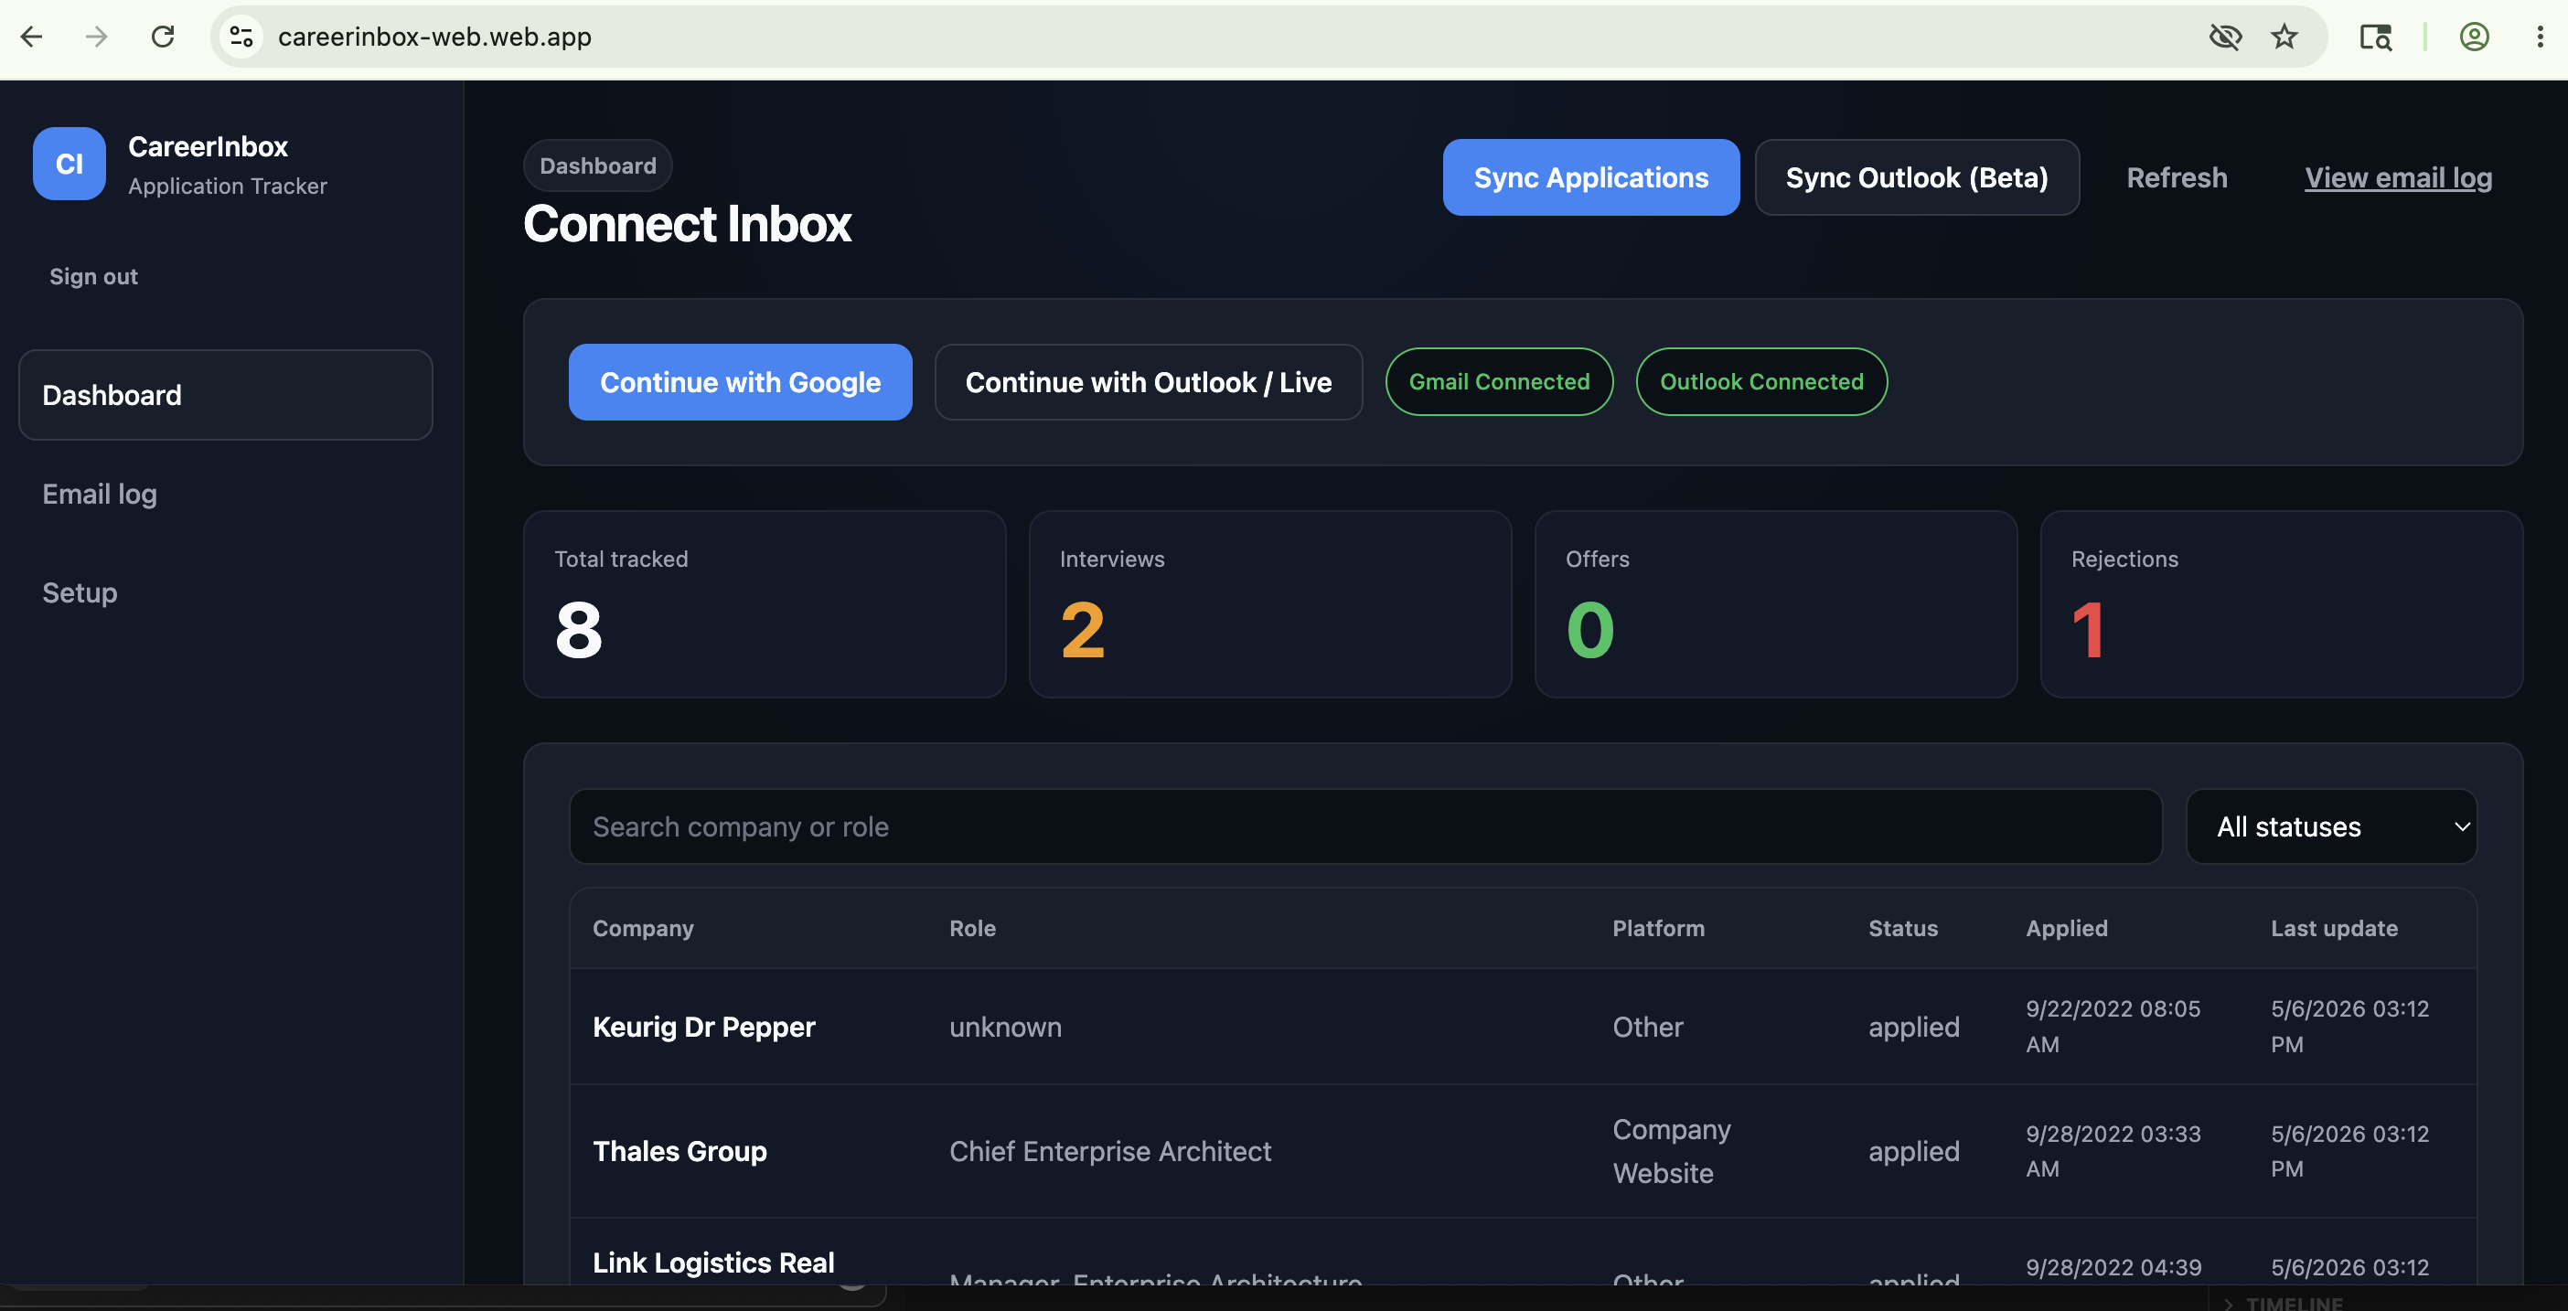Click the Dashboard breadcrumb pill
2568x1311 pixels.
(x=597, y=165)
